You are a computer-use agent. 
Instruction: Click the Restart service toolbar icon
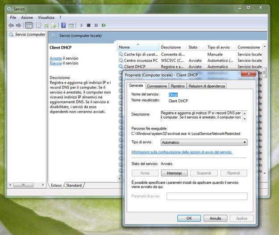pyautogui.click(x=104, y=25)
